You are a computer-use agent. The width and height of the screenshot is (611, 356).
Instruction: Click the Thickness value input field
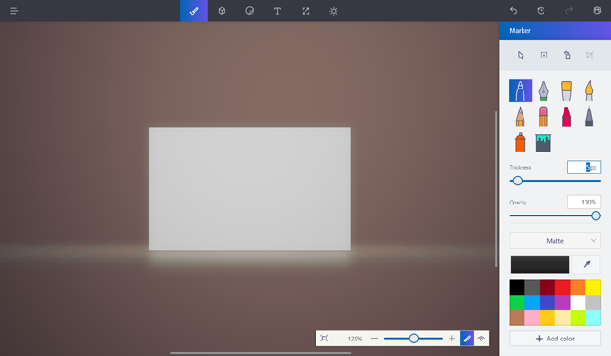click(584, 167)
